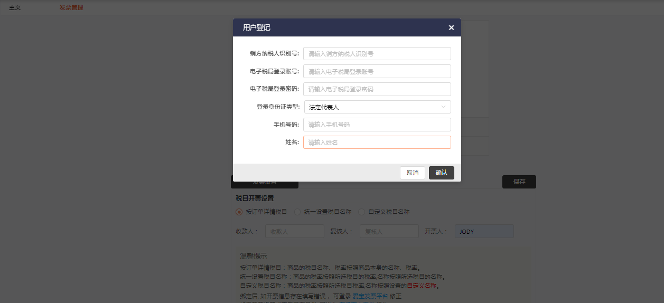Click the red 自定义名称 text

[x=422, y=286]
